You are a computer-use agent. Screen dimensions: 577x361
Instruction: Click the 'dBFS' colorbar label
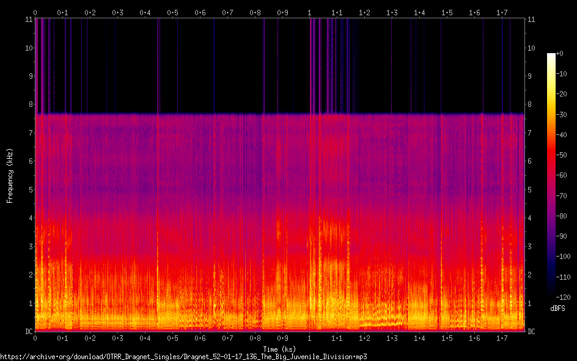557,309
